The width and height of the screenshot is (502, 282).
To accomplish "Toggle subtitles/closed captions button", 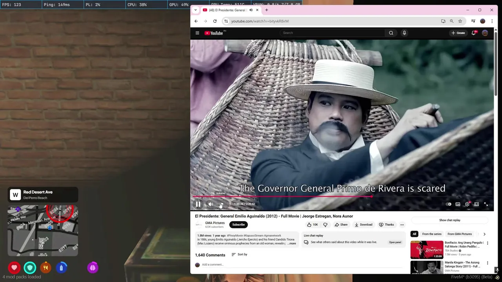I will pos(458,204).
